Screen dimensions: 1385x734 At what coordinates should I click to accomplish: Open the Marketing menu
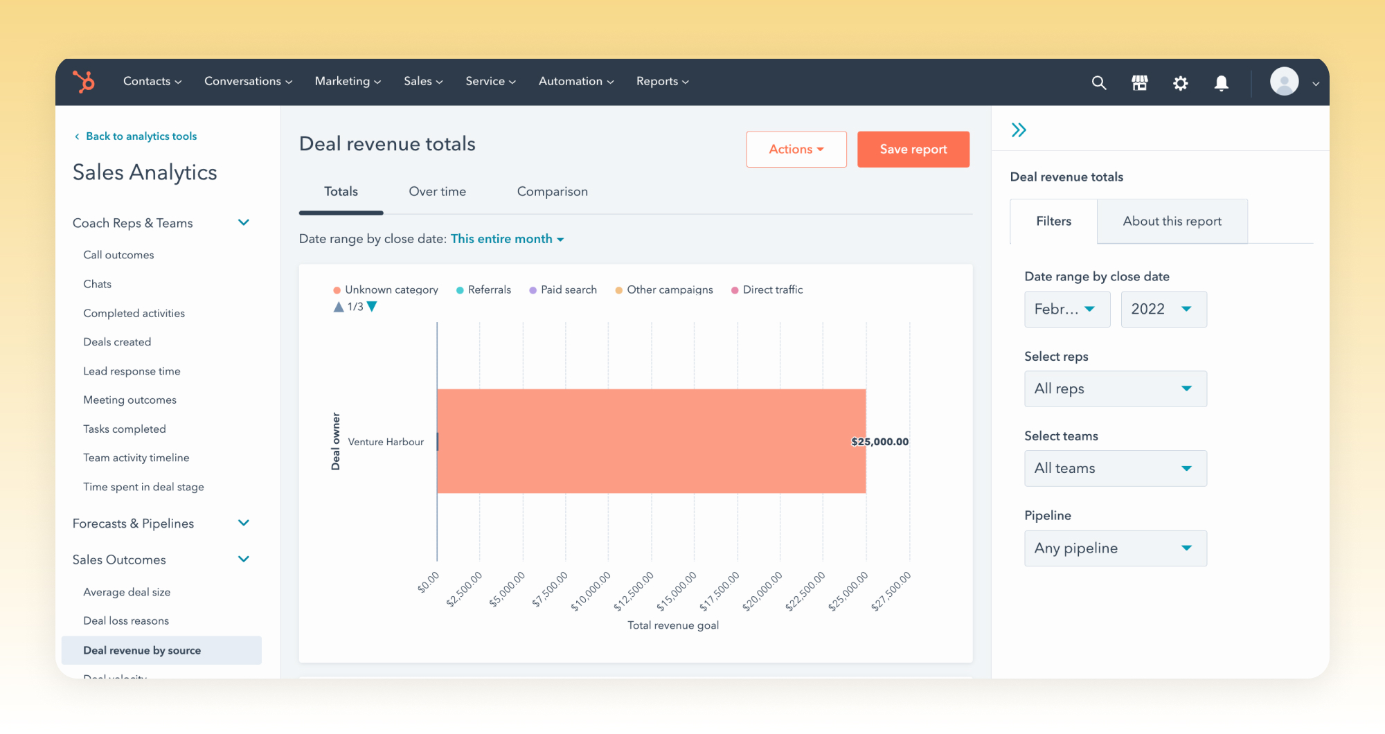pos(348,81)
